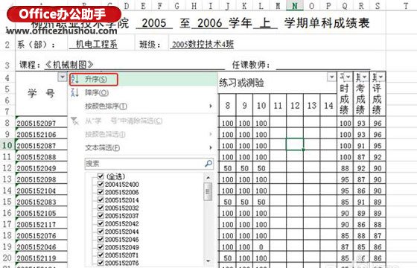
Task: Open the 文本筛选(F) text filter submenu
Action: [x=143, y=147]
